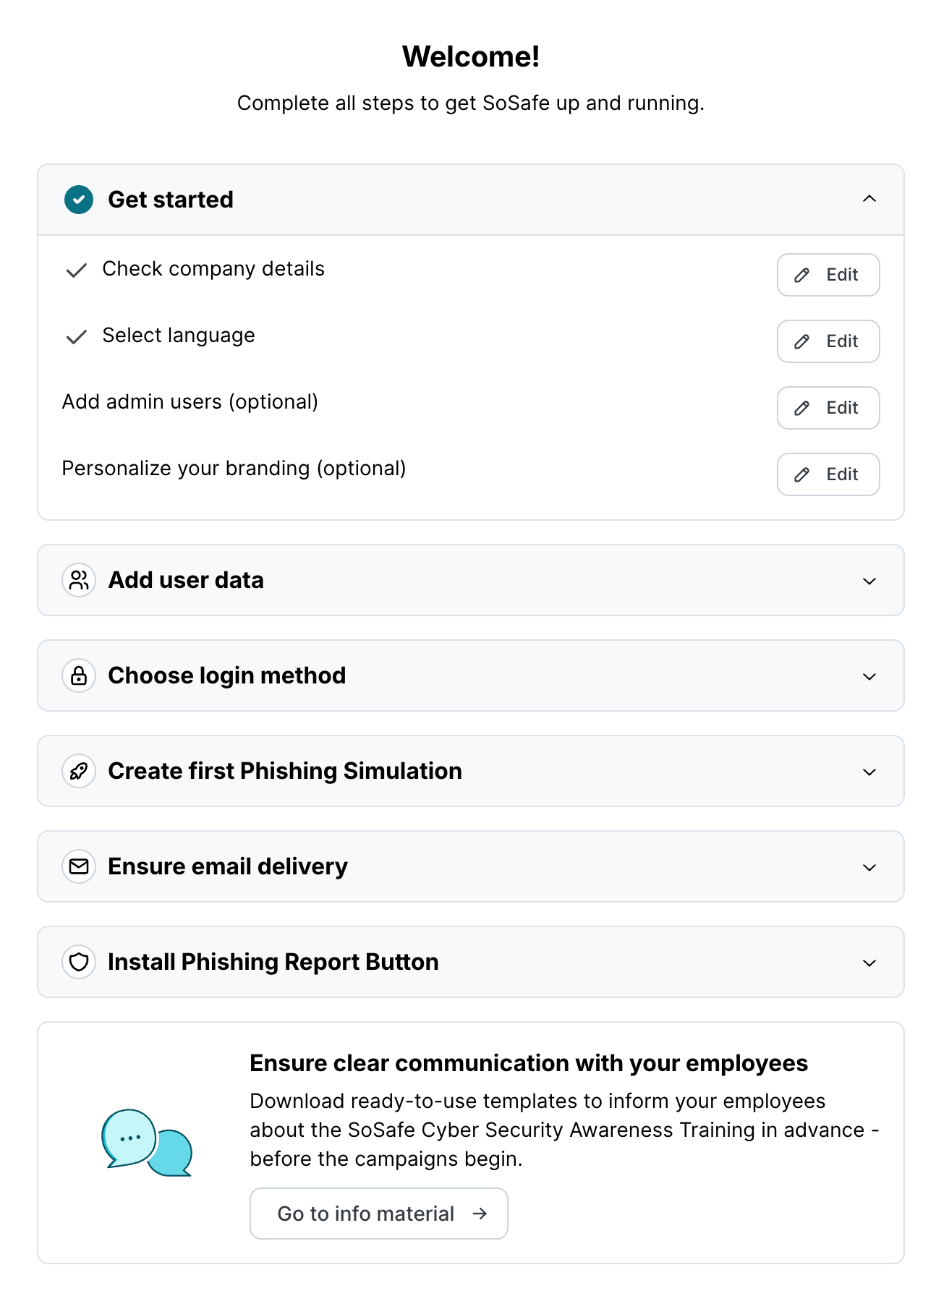Click the pencil icon for Personalize your branding
Viewport: 936px width, 1296px height.
[x=801, y=474]
